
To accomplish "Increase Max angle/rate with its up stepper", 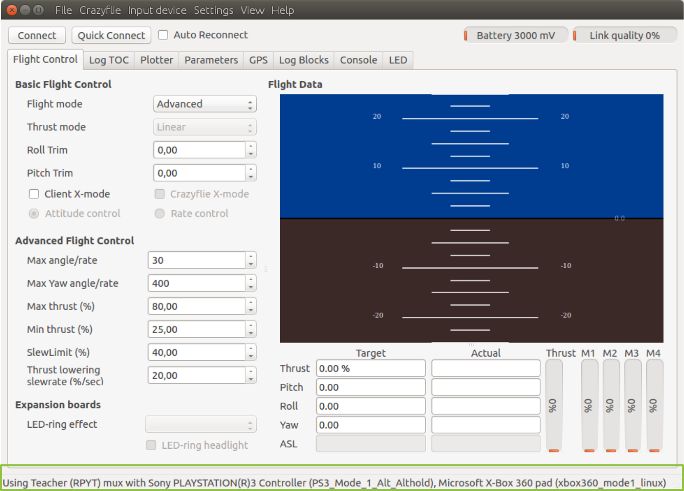I will click(251, 257).
